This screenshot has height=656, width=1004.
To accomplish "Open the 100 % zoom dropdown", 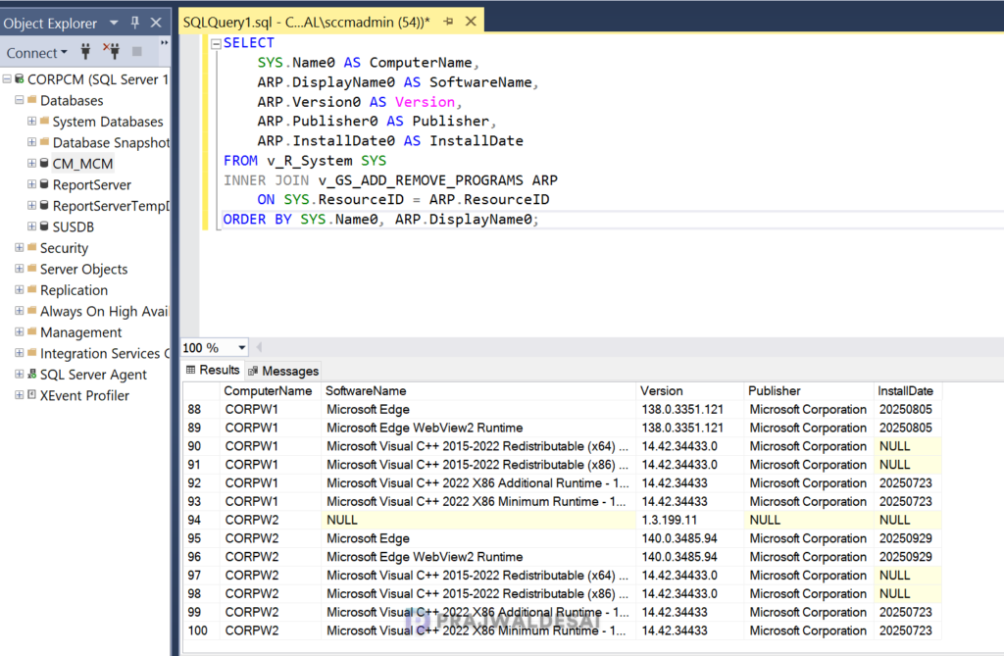I will pyautogui.click(x=241, y=348).
